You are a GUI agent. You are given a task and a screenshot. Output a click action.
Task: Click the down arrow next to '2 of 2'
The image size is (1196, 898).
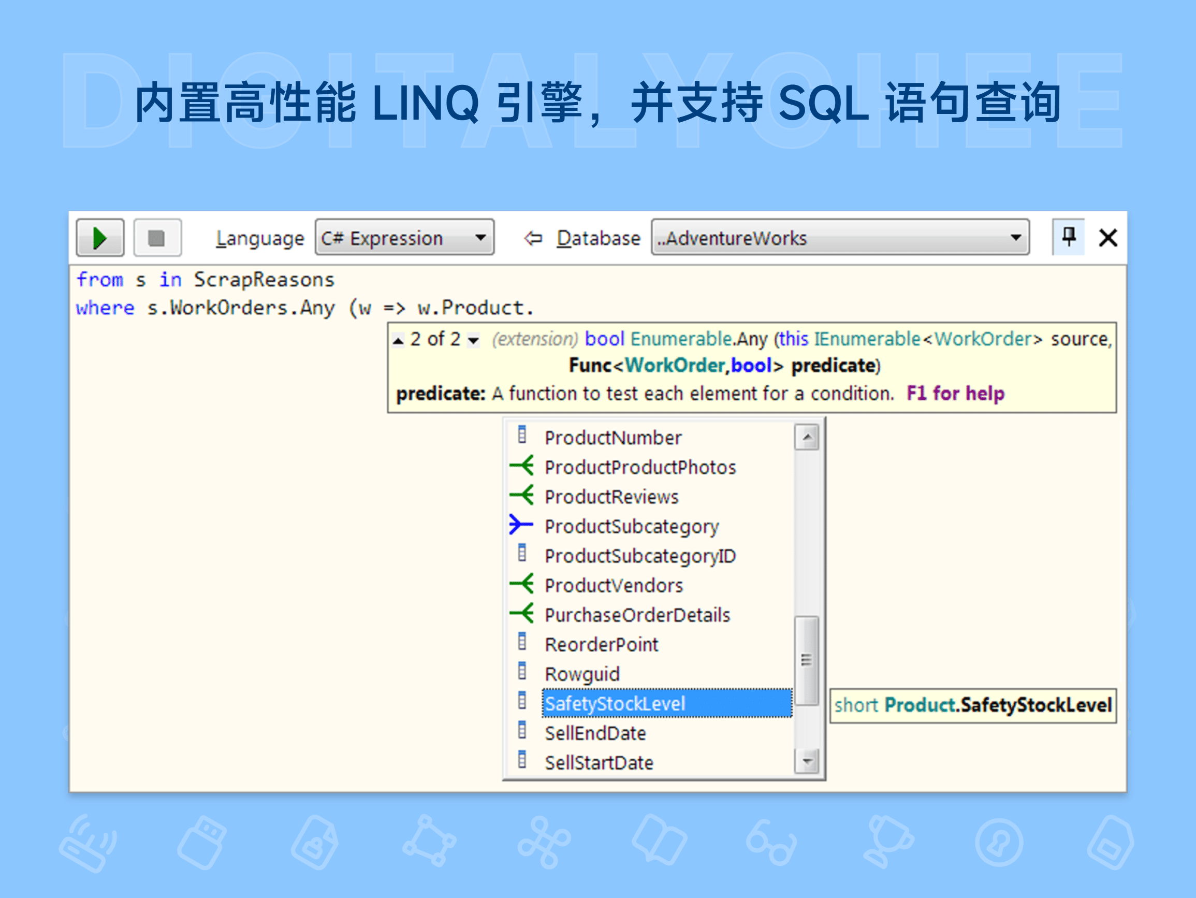(x=473, y=340)
